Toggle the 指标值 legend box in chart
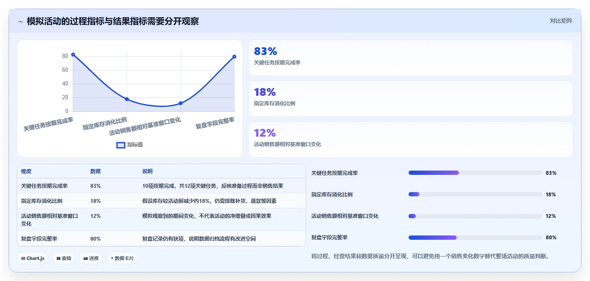This screenshot has height=281, width=590. tap(121, 145)
